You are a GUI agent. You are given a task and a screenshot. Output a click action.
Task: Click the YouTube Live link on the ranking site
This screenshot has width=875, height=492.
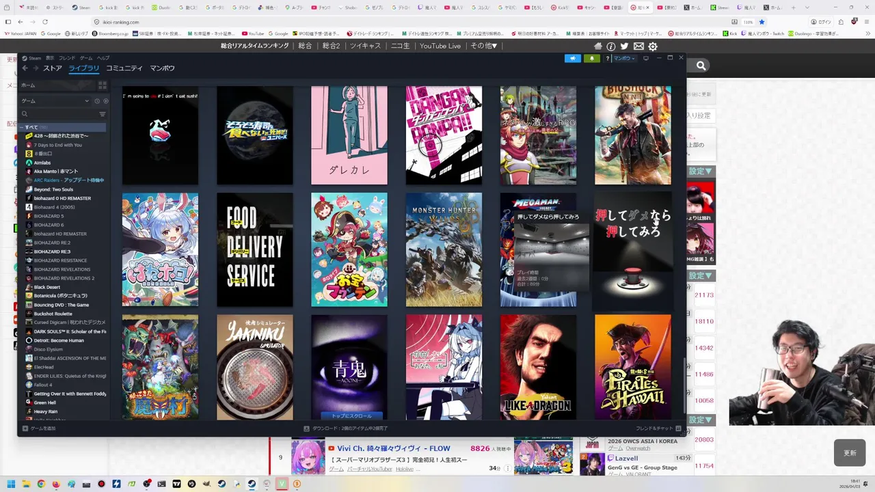[440, 46]
